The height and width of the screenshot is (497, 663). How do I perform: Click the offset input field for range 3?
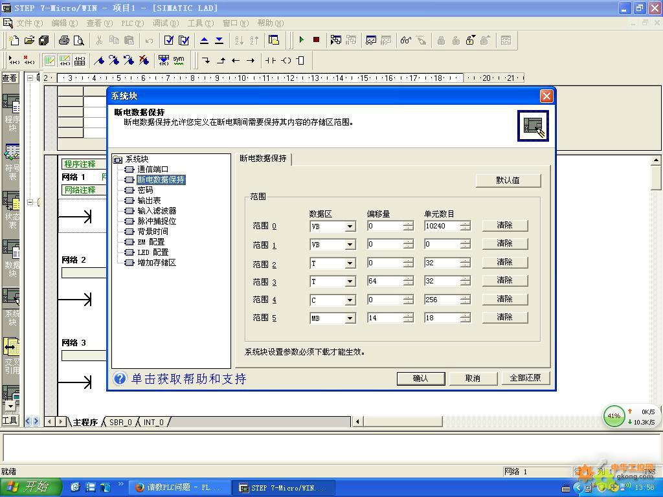(385, 282)
